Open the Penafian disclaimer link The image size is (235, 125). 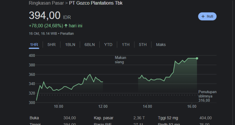[67, 33]
